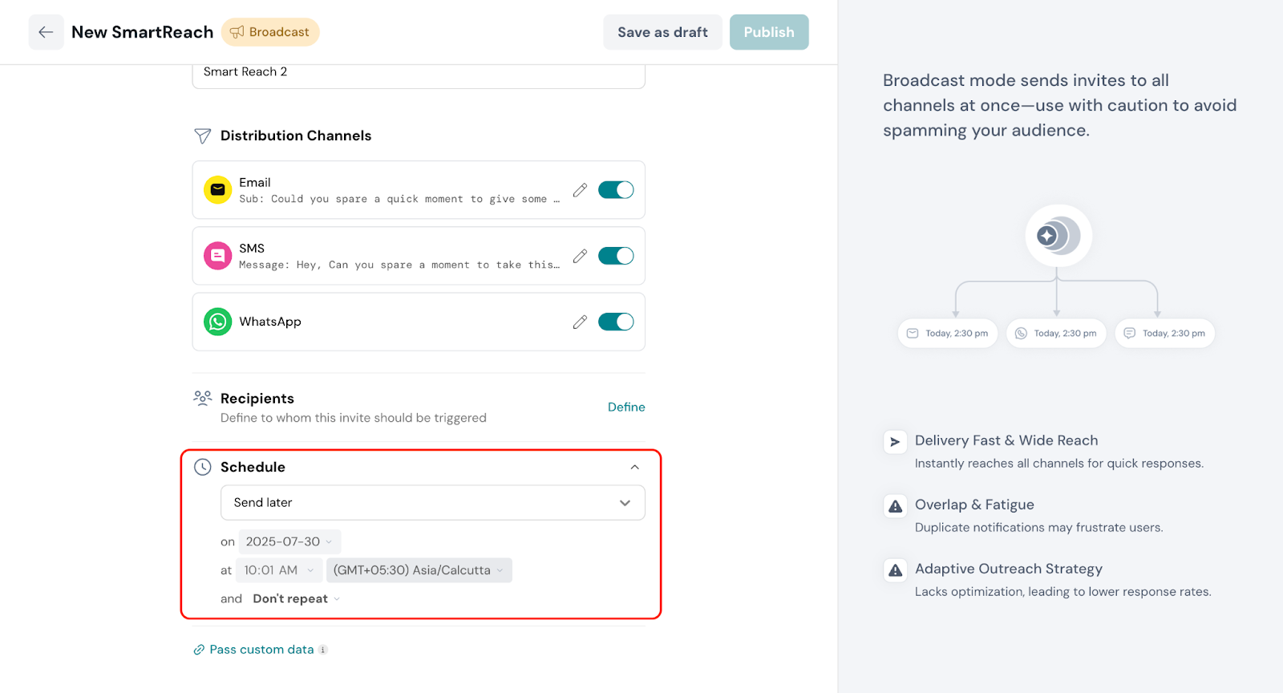Image resolution: width=1283 pixels, height=693 pixels.
Task: Edit the Email channel with pencil icon
Action: point(580,190)
